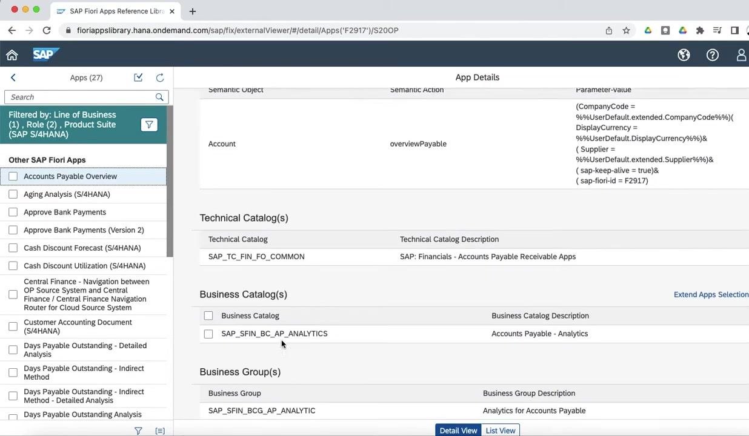Open the filter settings button beside Filtered by
Image resolution: width=749 pixels, height=436 pixels.
149,125
